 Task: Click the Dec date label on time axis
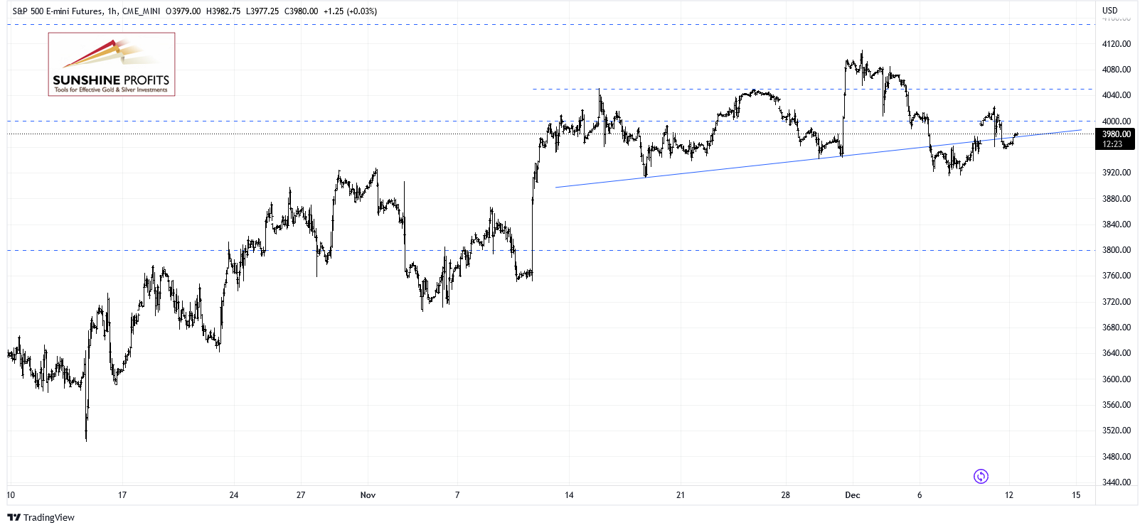pyautogui.click(x=852, y=495)
